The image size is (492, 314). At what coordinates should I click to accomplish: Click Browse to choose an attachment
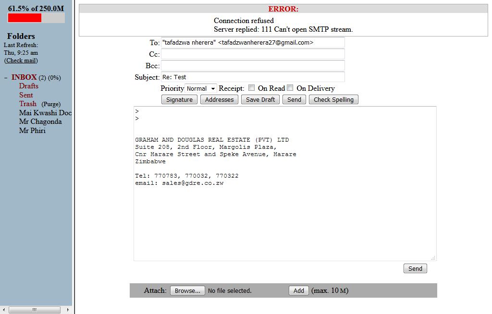(x=187, y=290)
